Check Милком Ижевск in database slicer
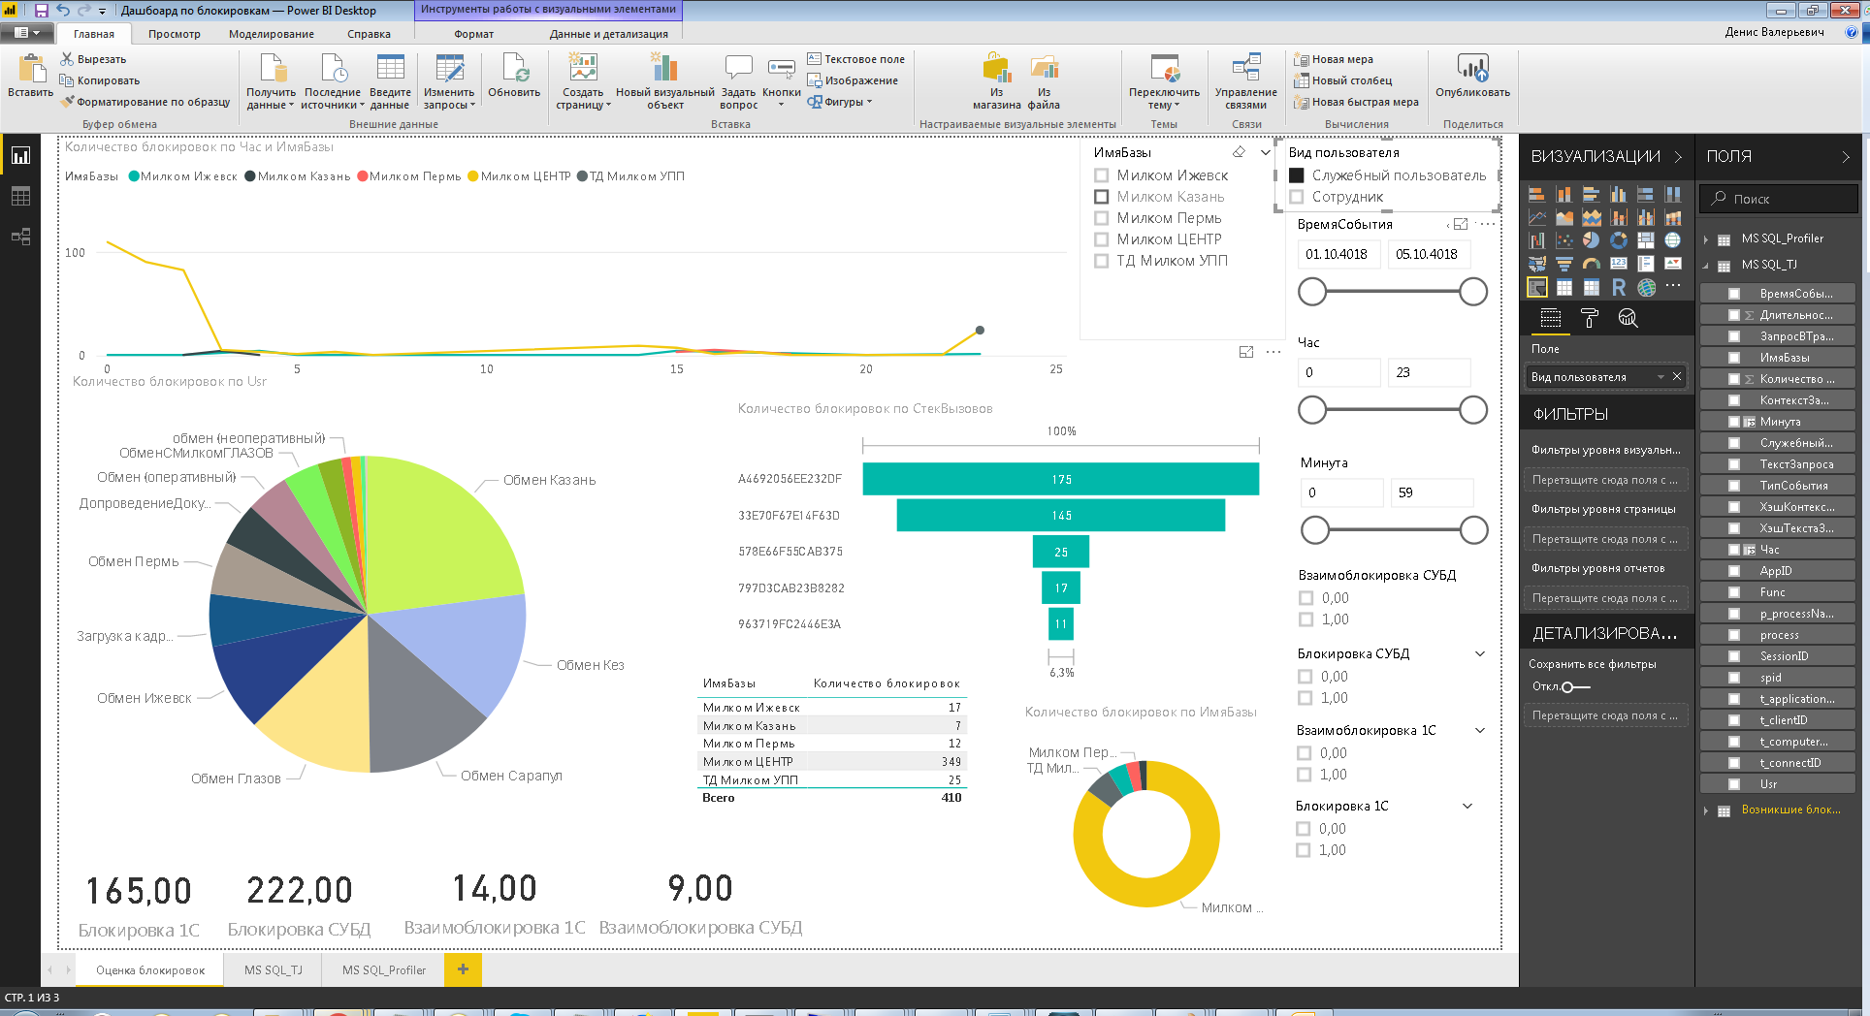Viewport: 1870px width, 1016px height. 1101,175
